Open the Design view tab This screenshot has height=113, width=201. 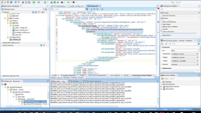point(53,78)
